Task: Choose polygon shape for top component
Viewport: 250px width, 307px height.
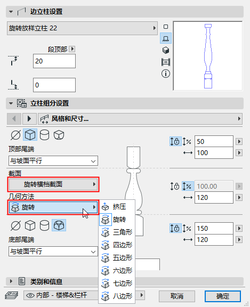Action: [x=59, y=135]
